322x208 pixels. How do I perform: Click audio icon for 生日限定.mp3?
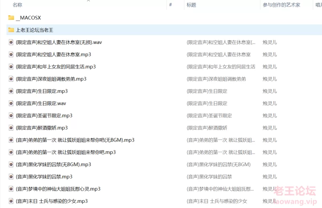(x=11, y=91)
